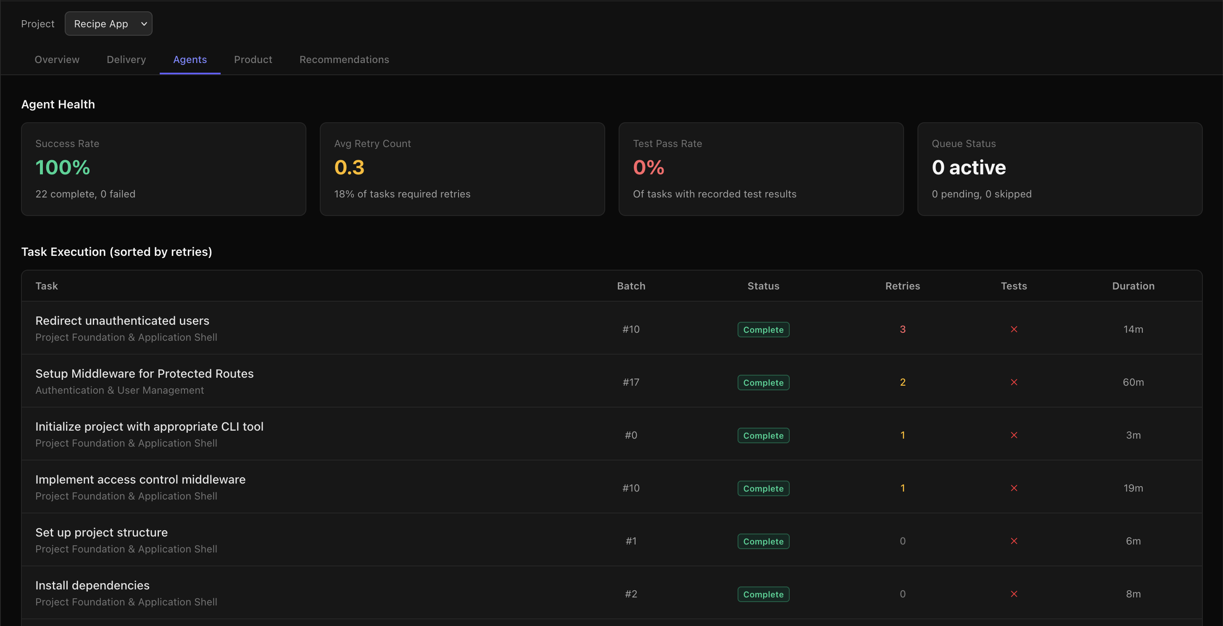
Task: Click the 'Task Execution (sorted by retries)' heading
Action: pos(117,252)
